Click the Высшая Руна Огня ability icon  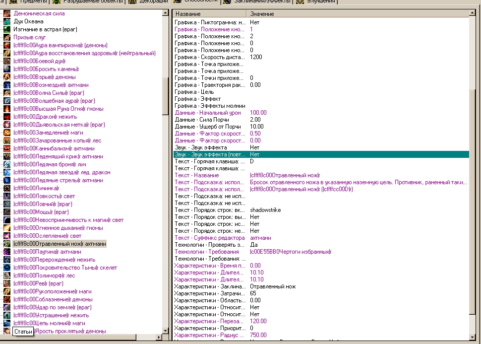click(7, 109)
